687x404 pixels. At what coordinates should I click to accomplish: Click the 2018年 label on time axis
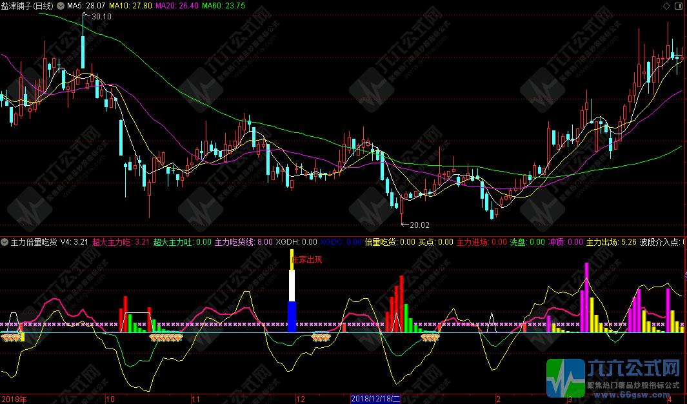(x=15, y=399)
